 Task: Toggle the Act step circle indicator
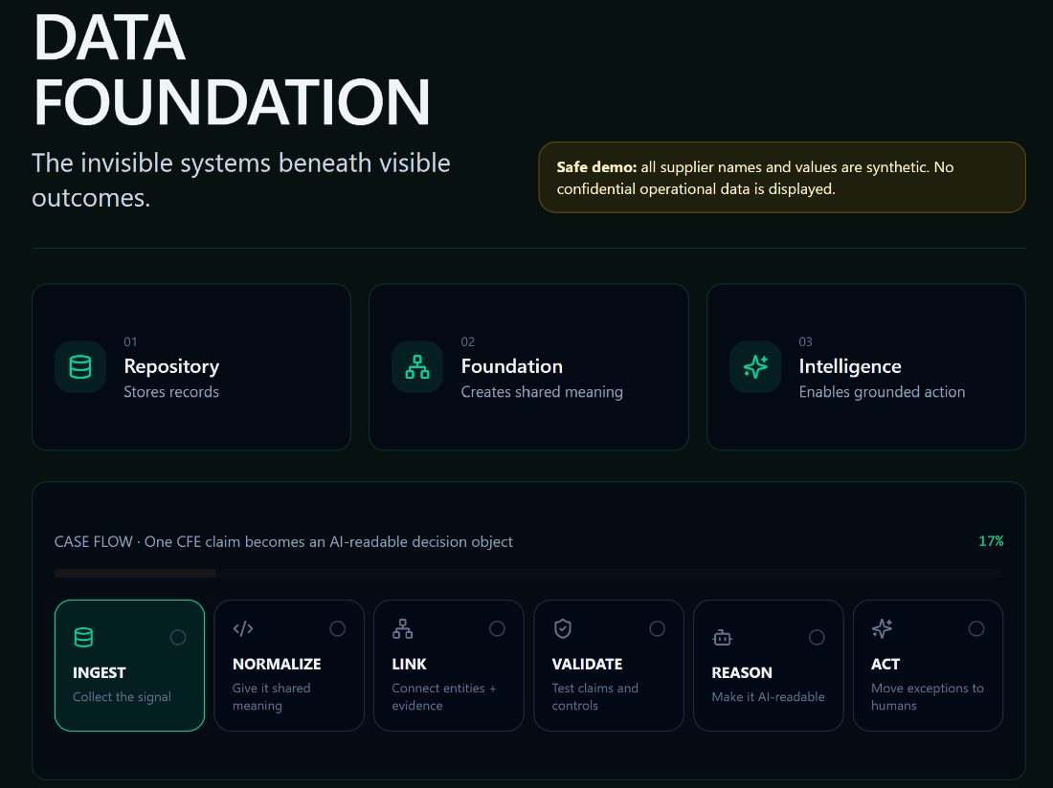(x=976, y=628)
